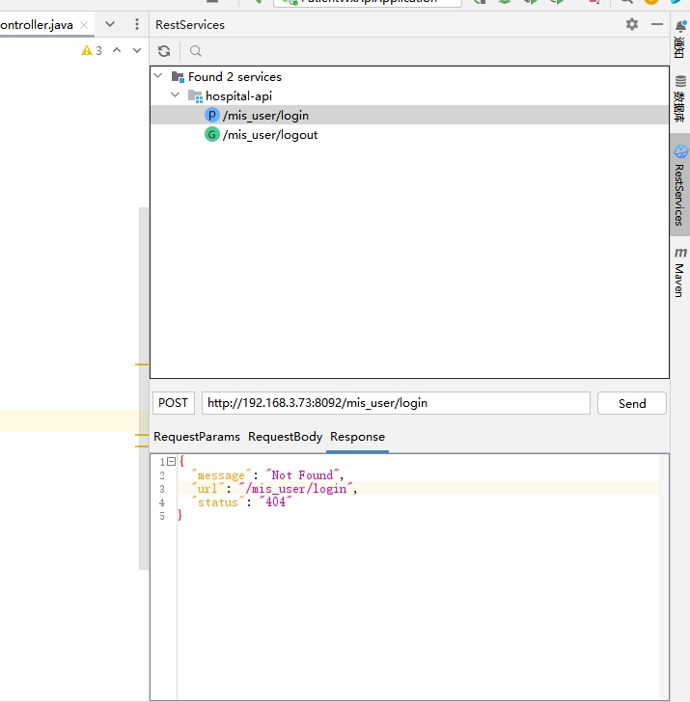Click the editor vertical scrollbar
The image size is (690, 702).
[x=144, y=389]
